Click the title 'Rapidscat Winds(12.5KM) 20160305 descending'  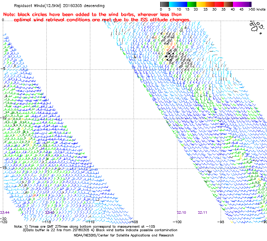tap(59, 6)
